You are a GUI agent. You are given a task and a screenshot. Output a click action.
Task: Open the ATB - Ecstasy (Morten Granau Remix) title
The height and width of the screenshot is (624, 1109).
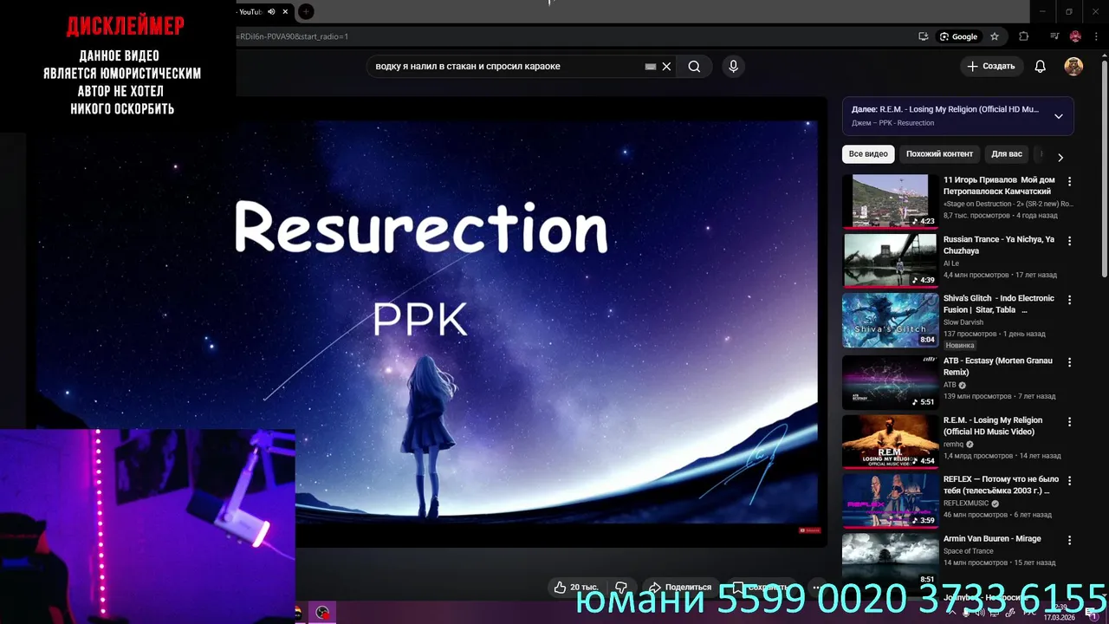pyautogui.click(x=997, y=367)
